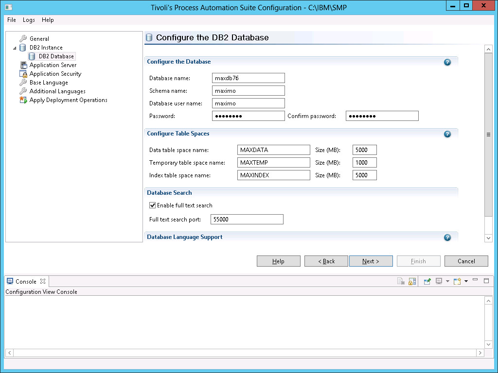
Task: Toggle Scroll Lock in the console toolbar
Action: pos(412,281)
